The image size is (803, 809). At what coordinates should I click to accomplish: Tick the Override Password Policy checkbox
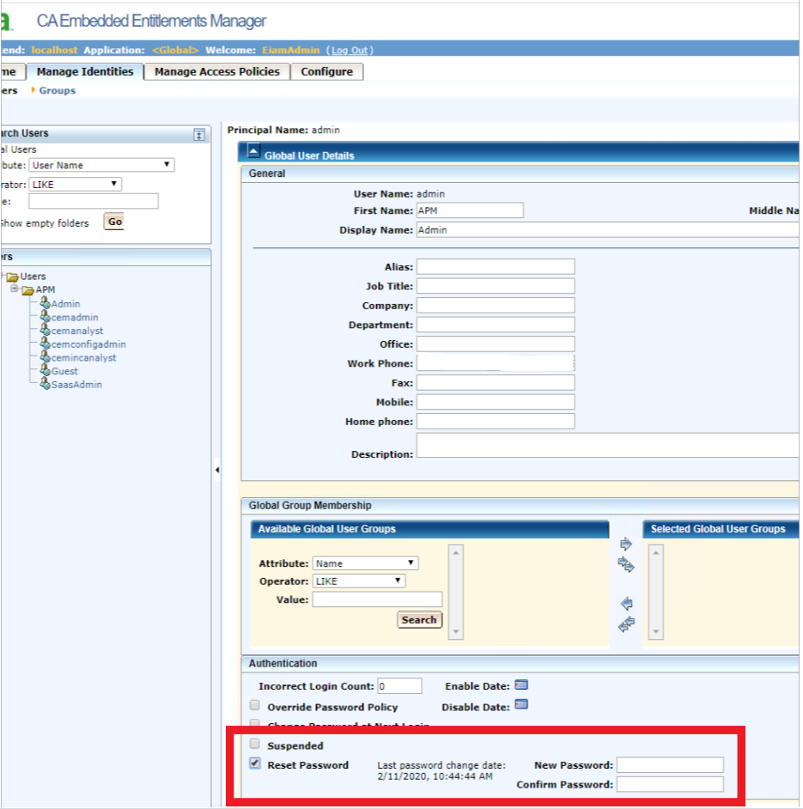click(x=254, y=706)
